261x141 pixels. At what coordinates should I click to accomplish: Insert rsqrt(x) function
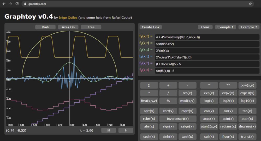187,111
